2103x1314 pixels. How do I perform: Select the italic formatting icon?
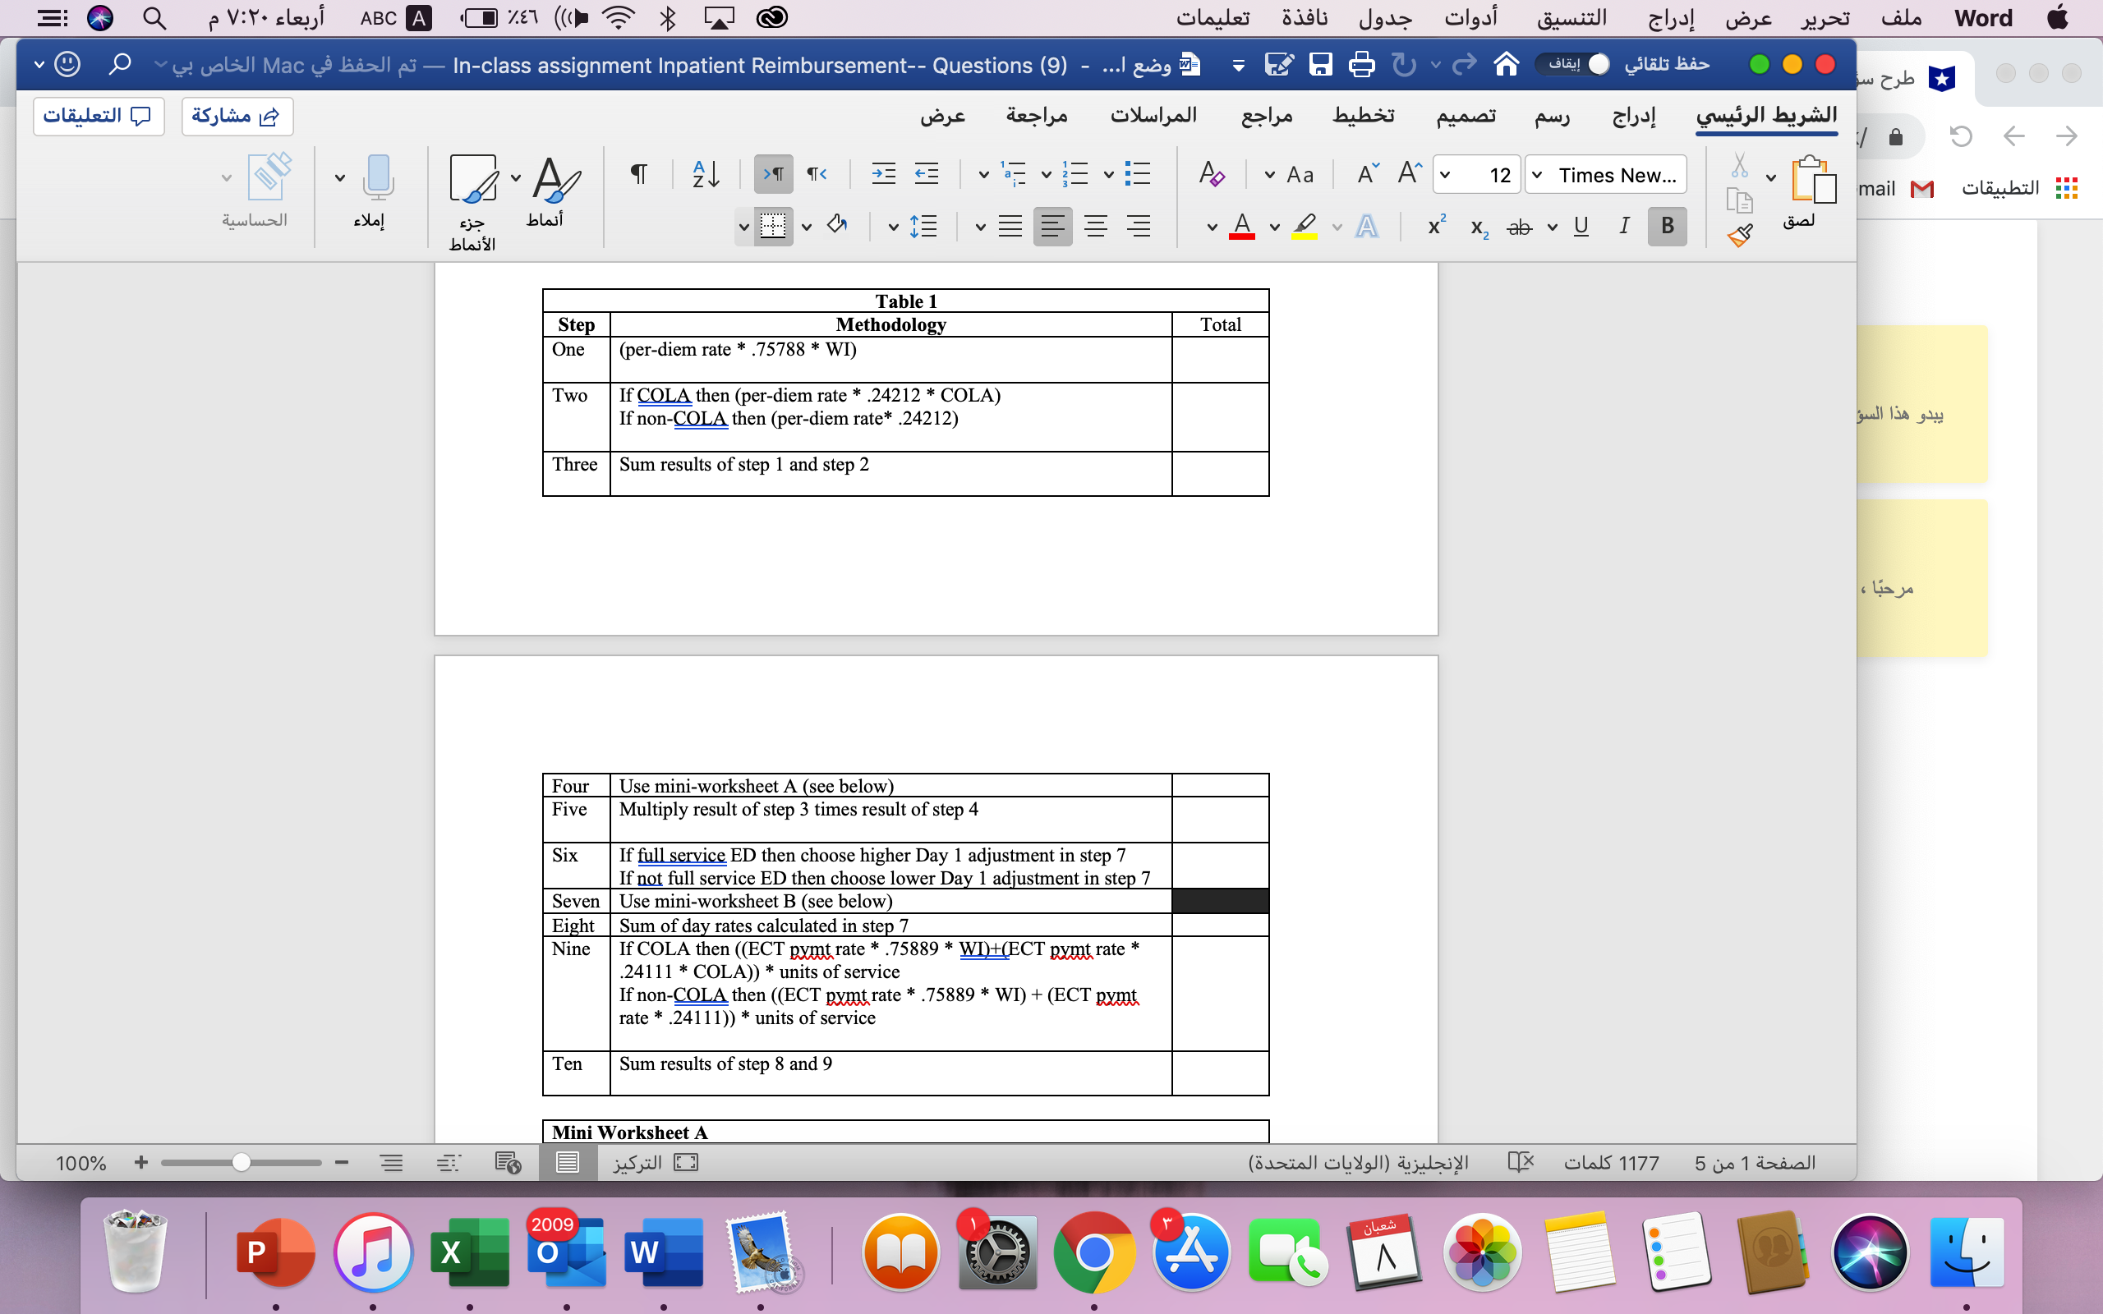[1623, 226]
